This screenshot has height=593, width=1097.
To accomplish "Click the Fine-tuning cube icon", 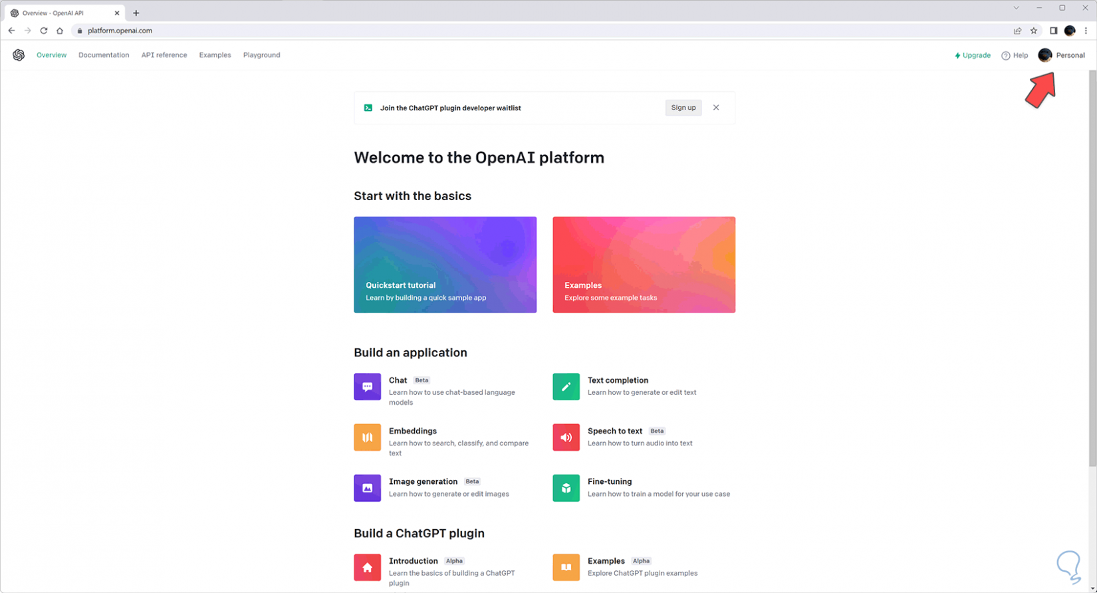I will click(x=566, y=488).
